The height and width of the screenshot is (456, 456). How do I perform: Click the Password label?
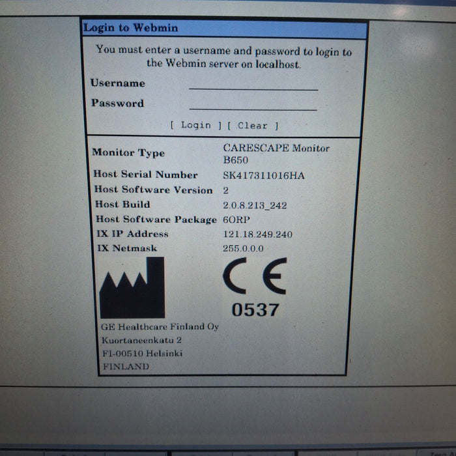coord(117,103)
